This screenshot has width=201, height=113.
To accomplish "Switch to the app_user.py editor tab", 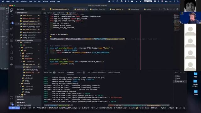I will (x=117, y=9).
